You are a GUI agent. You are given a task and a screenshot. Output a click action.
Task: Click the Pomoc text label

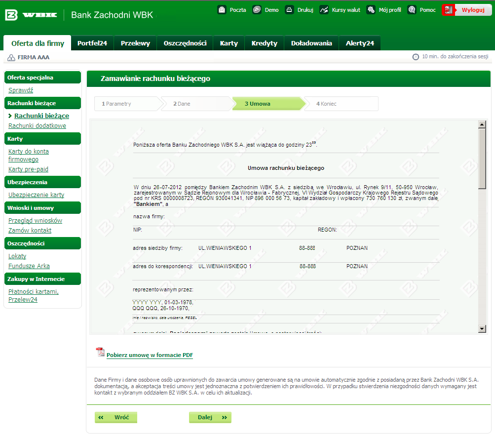[x=427, y=10]
